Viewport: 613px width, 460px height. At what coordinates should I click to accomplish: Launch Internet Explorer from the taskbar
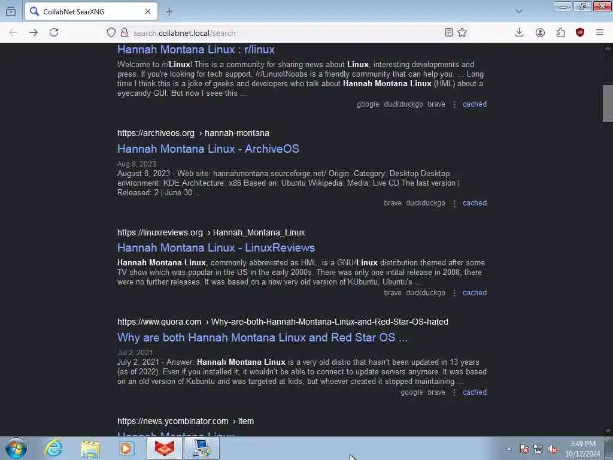click(53, 448)
